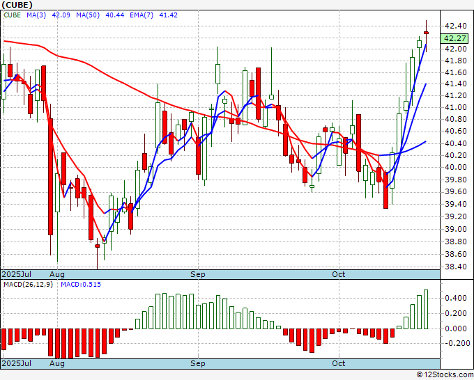
Task: Click the 41.00 price axis label
Action: (x=456, y=107)
